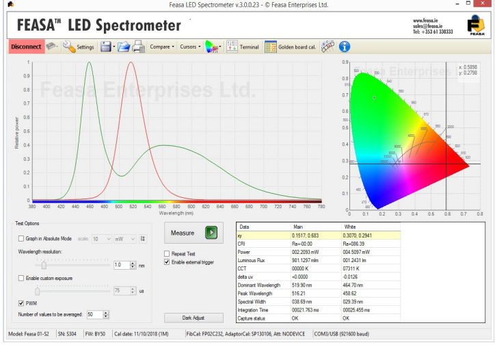Expand the Compare dropdown menu
This screenshot has height=345, width=495.
coord(162,47)
